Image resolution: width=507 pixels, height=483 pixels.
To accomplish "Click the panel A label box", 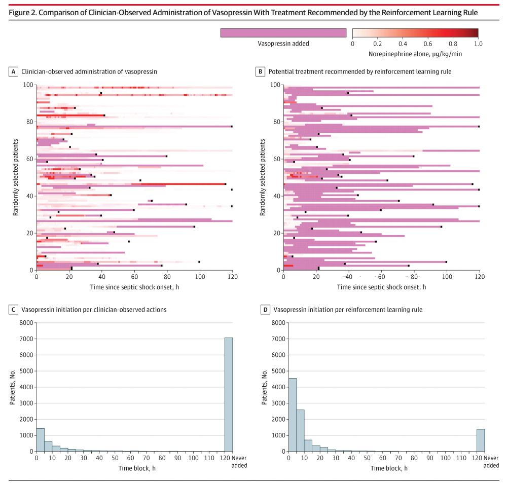I will [13, 72].
